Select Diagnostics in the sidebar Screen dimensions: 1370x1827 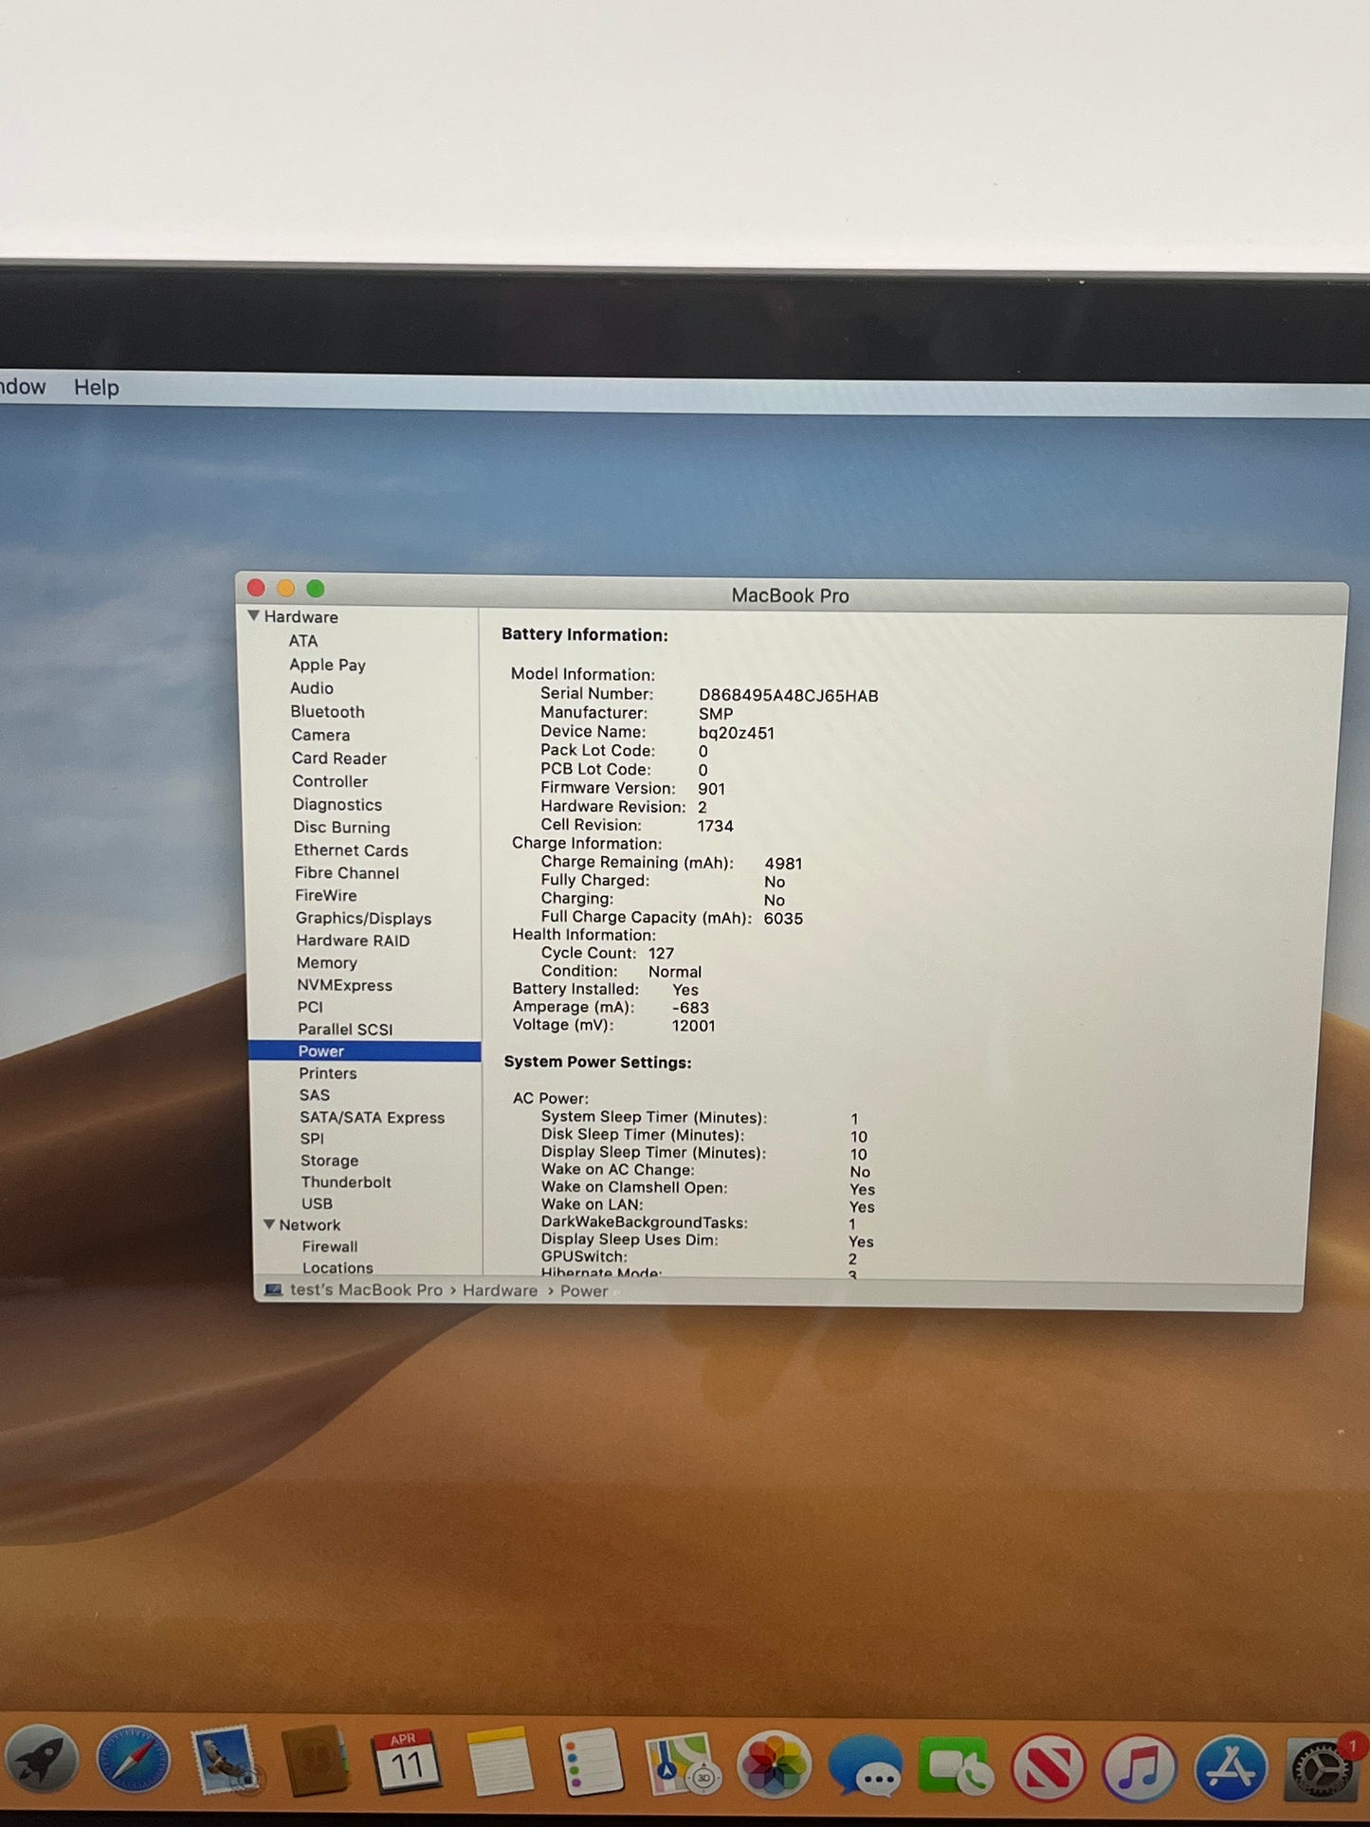337,804
